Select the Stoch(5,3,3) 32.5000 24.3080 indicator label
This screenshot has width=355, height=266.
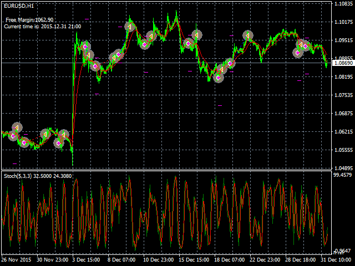click(x=38, y=176)
